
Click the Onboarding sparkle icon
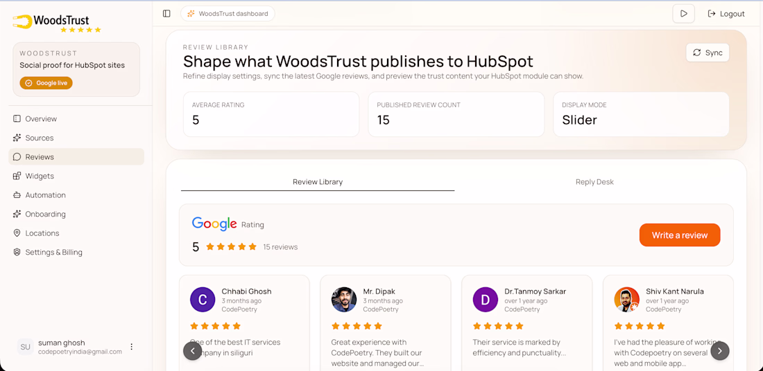click(17, 214)
